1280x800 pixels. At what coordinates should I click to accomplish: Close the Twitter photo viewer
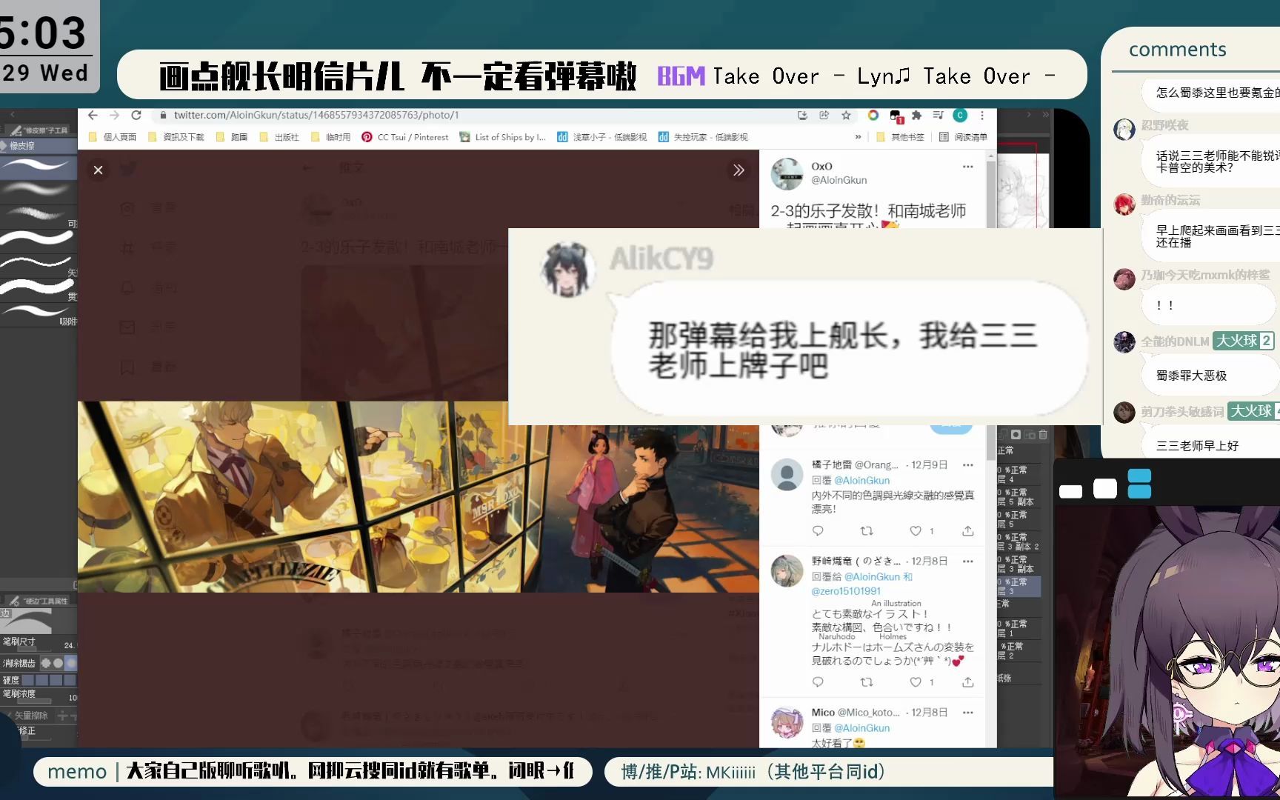coord(98,170)
